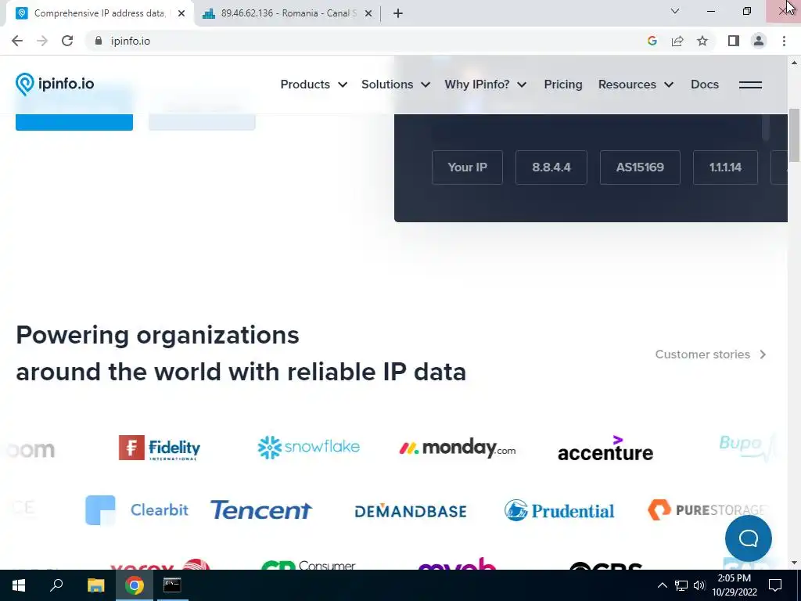This screenshot has height=601, width=801.
Task: Click the Tencent logo
Action: pos(261,510)
